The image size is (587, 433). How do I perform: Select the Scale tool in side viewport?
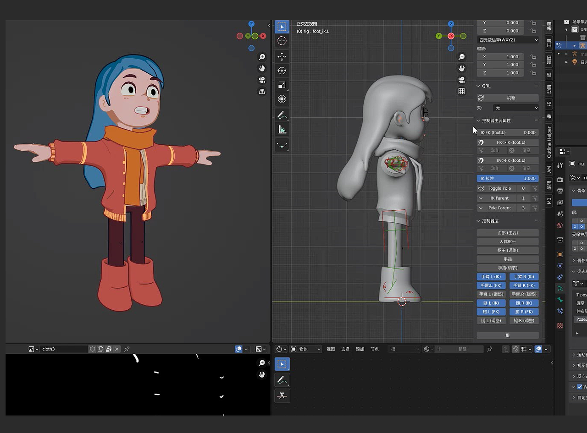[282, 85]
